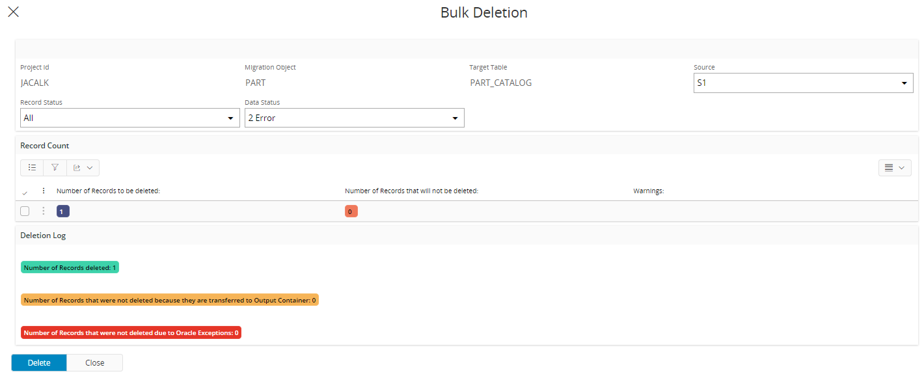Click the Warnings column header
The height and width of the screenshot is (391, 924).
tap(648, 191)
